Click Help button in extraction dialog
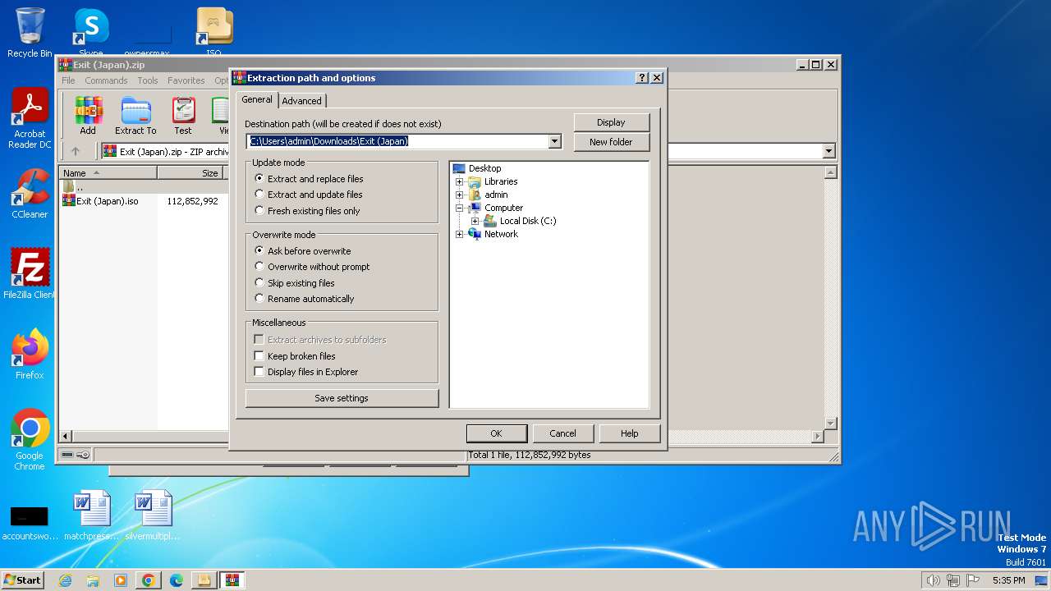The height and width of the screenshot is (591, 1051). (630, 433)
